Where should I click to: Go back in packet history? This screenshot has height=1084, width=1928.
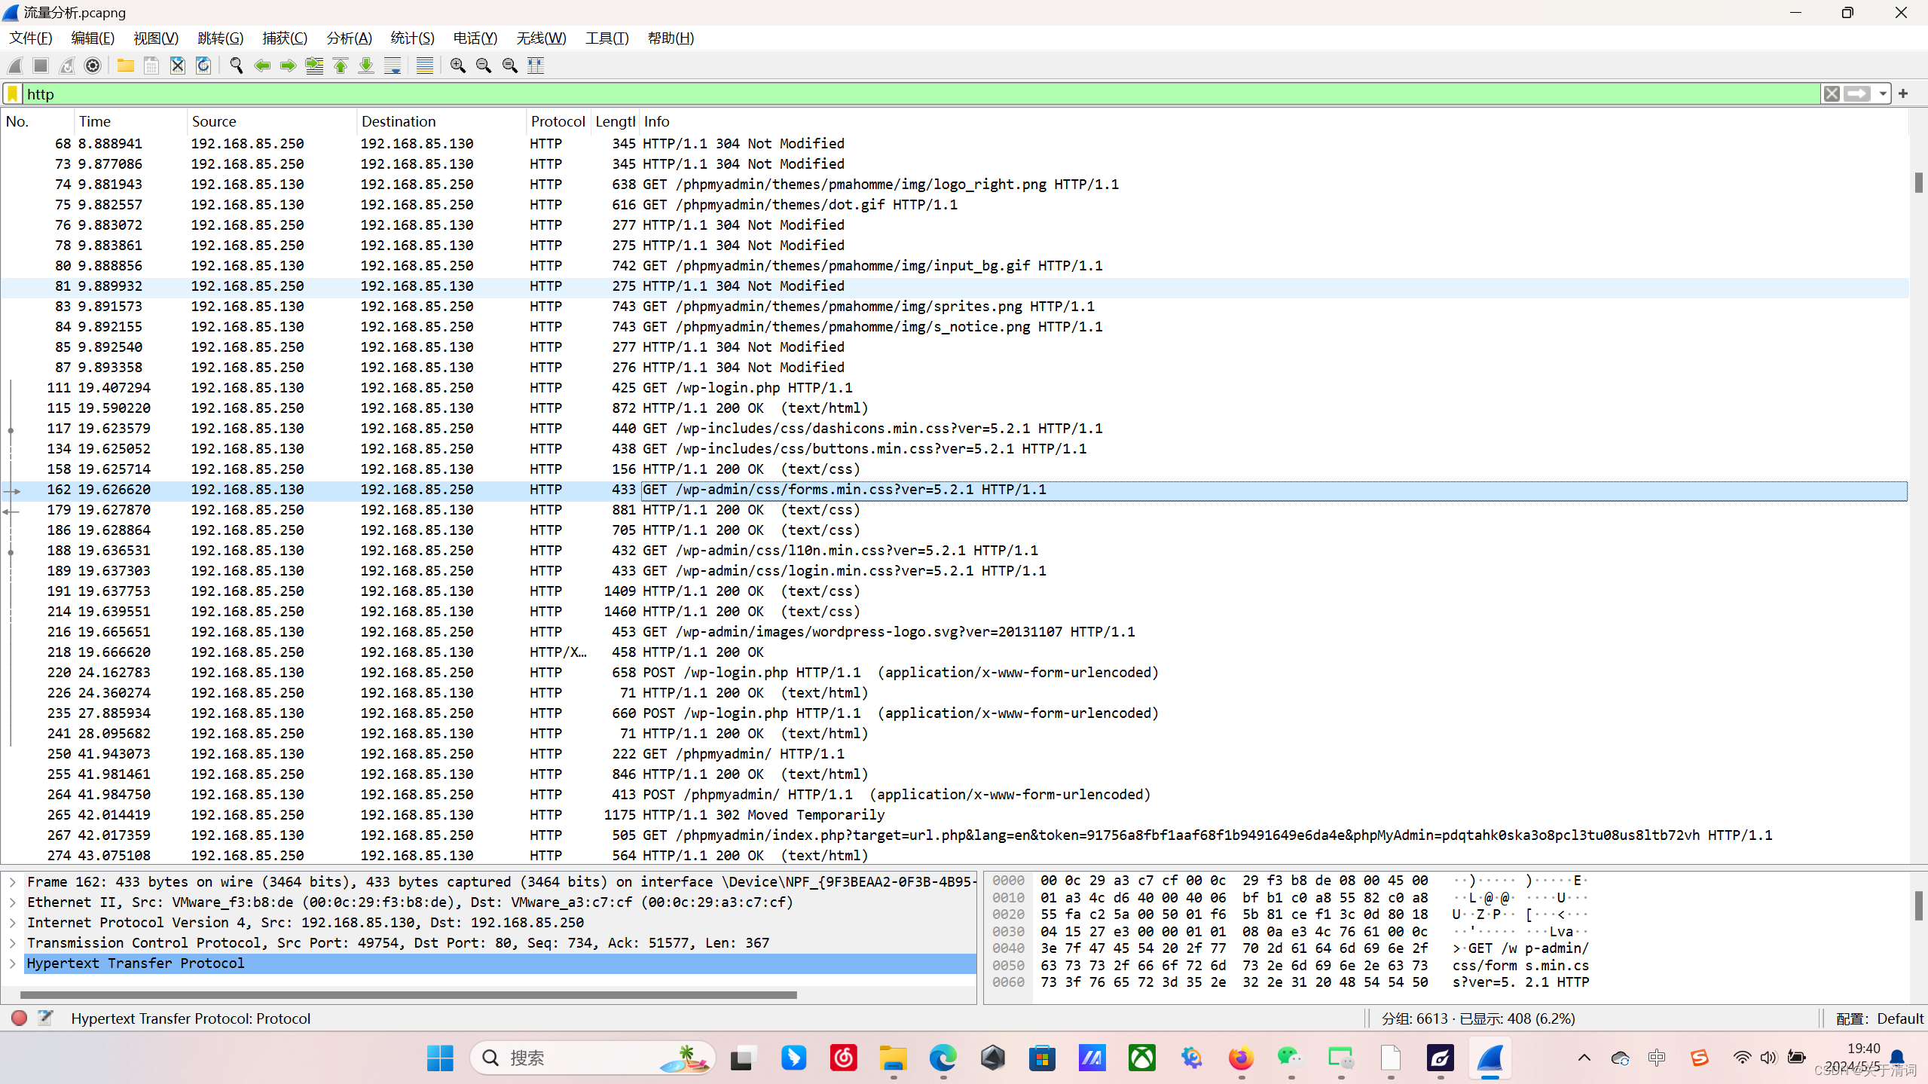coord(262,66)
